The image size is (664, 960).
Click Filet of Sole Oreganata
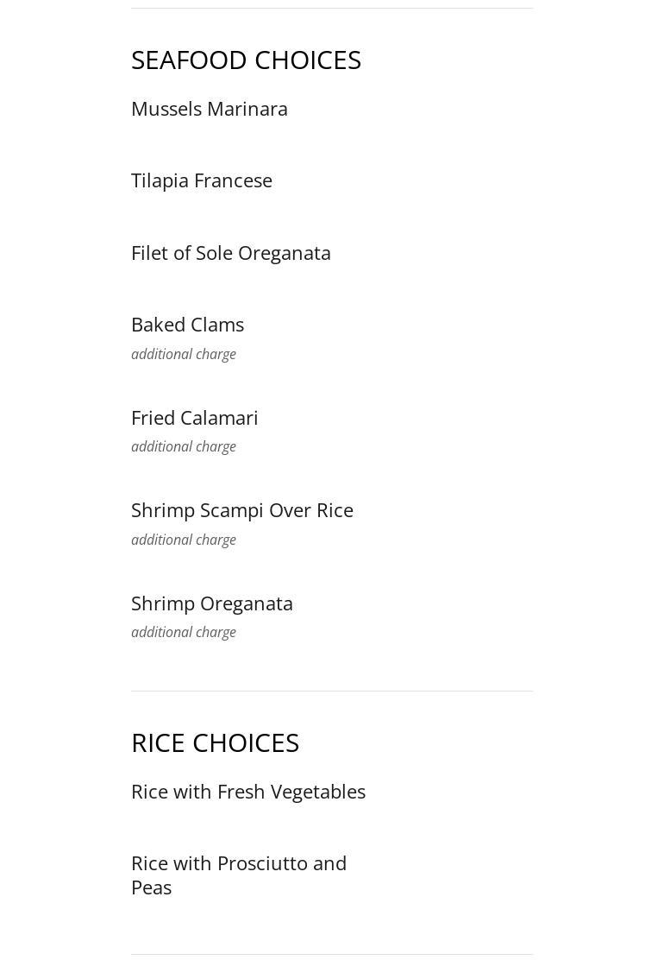(230, 253)
